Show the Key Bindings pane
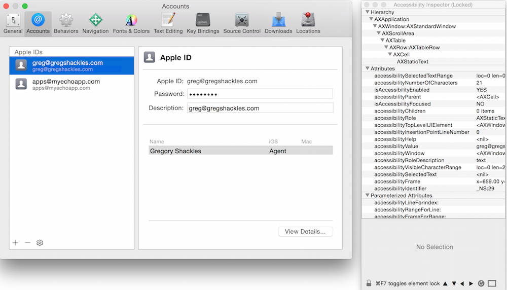 pos(203,24)
